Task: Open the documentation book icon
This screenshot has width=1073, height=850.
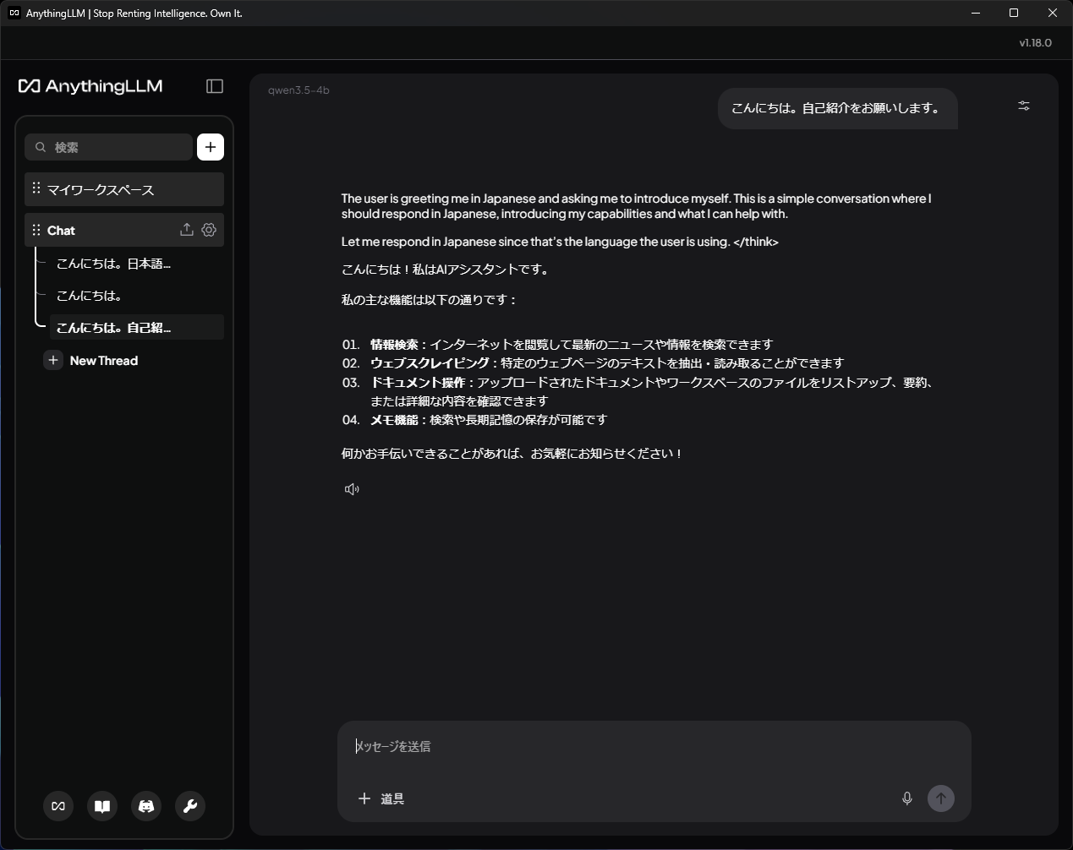Action: tap(102, 806)
